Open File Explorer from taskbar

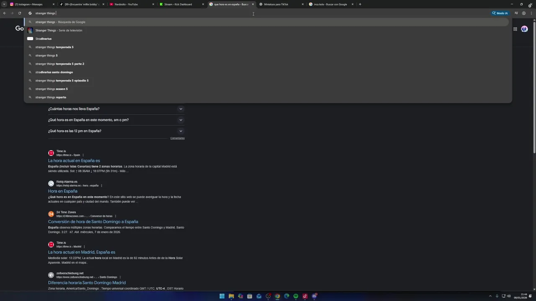(231, 296)
